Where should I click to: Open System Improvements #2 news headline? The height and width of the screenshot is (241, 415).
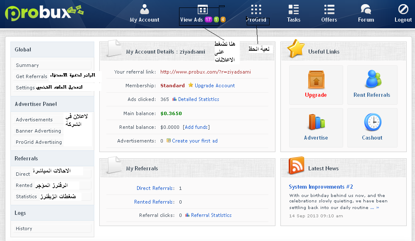321,187
